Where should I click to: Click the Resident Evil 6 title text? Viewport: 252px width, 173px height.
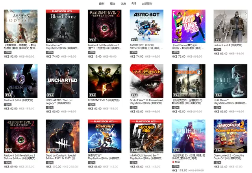point(19,100)
